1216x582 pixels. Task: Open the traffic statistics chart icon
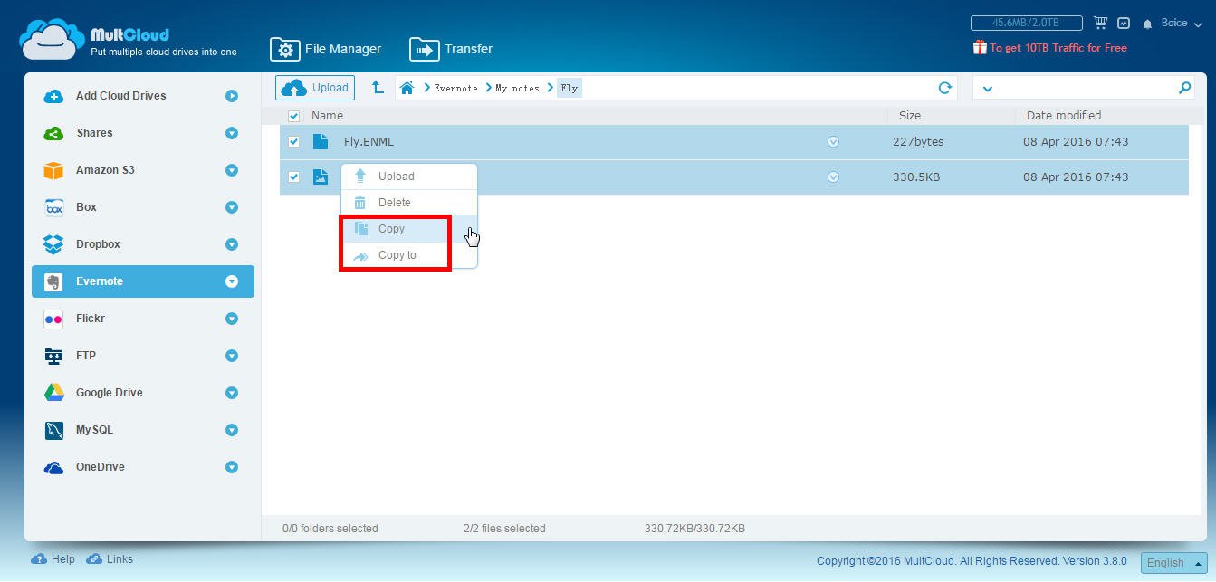[x=1124, y=23]
